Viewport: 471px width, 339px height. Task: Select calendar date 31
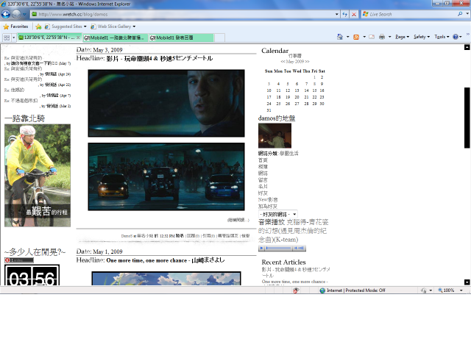coord(269,110)
